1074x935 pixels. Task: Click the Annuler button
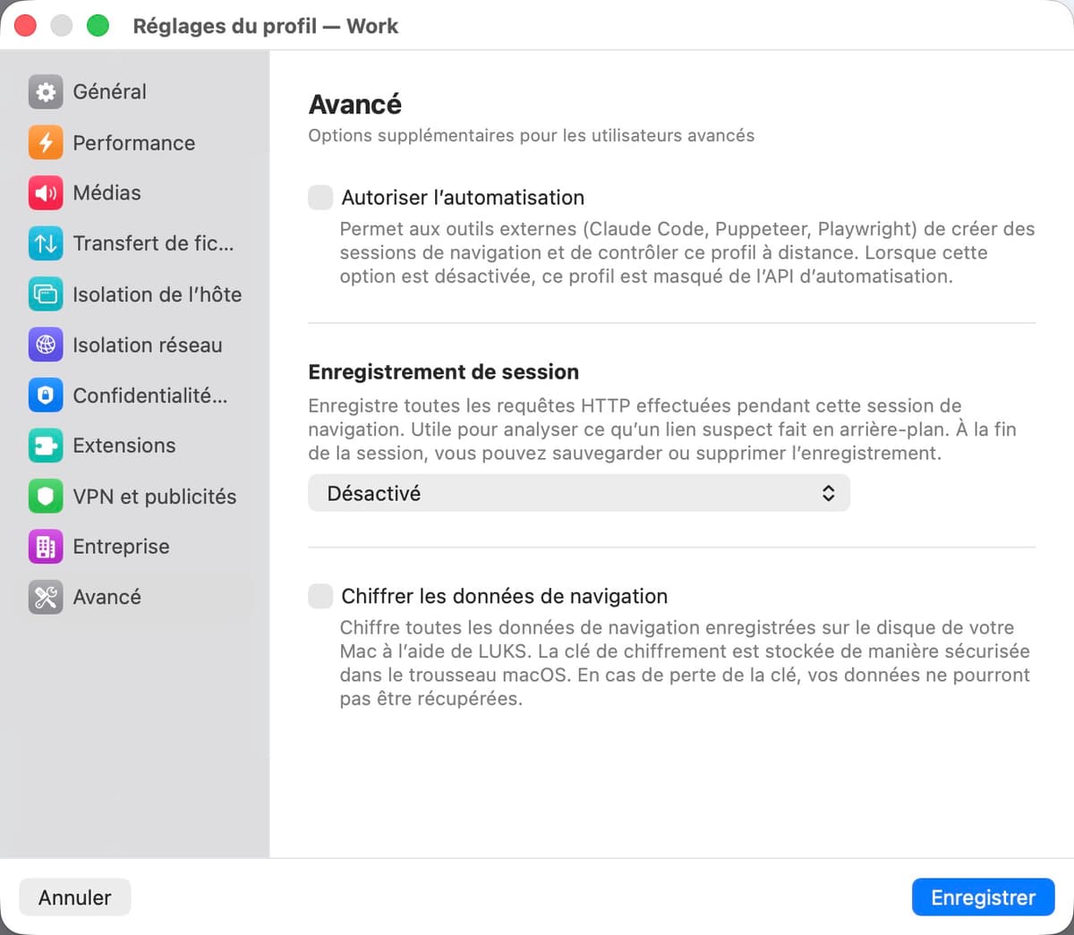tap(75, 897)
